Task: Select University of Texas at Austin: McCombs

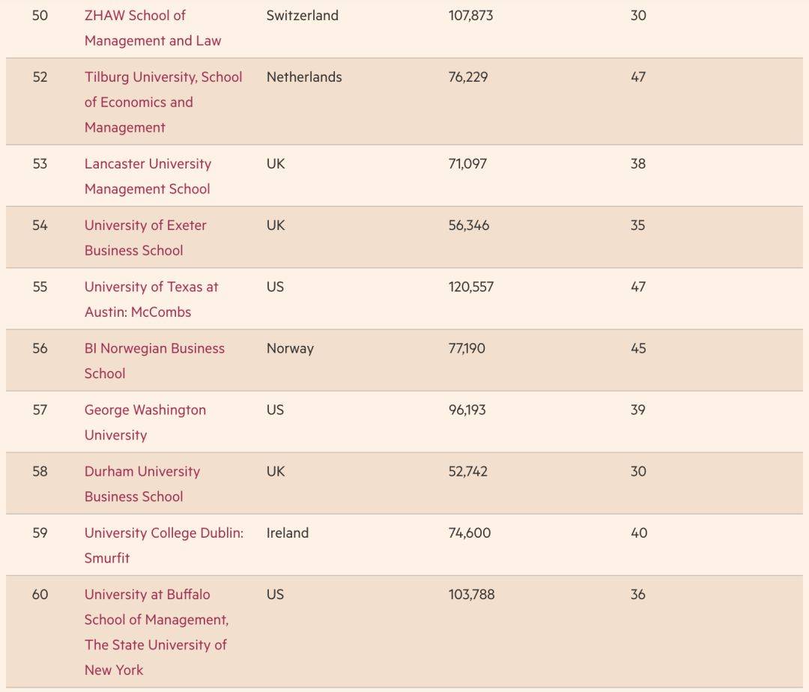Action: pyautogui.click(x=151, y=299)
